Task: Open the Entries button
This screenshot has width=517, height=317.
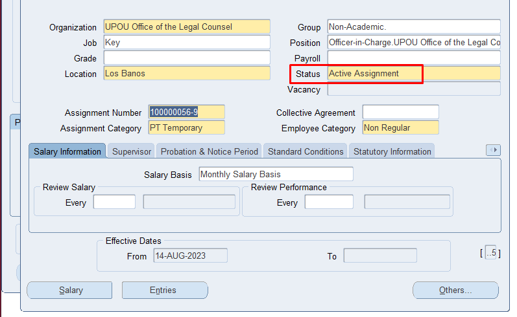Action: click(x=164, y=290)
